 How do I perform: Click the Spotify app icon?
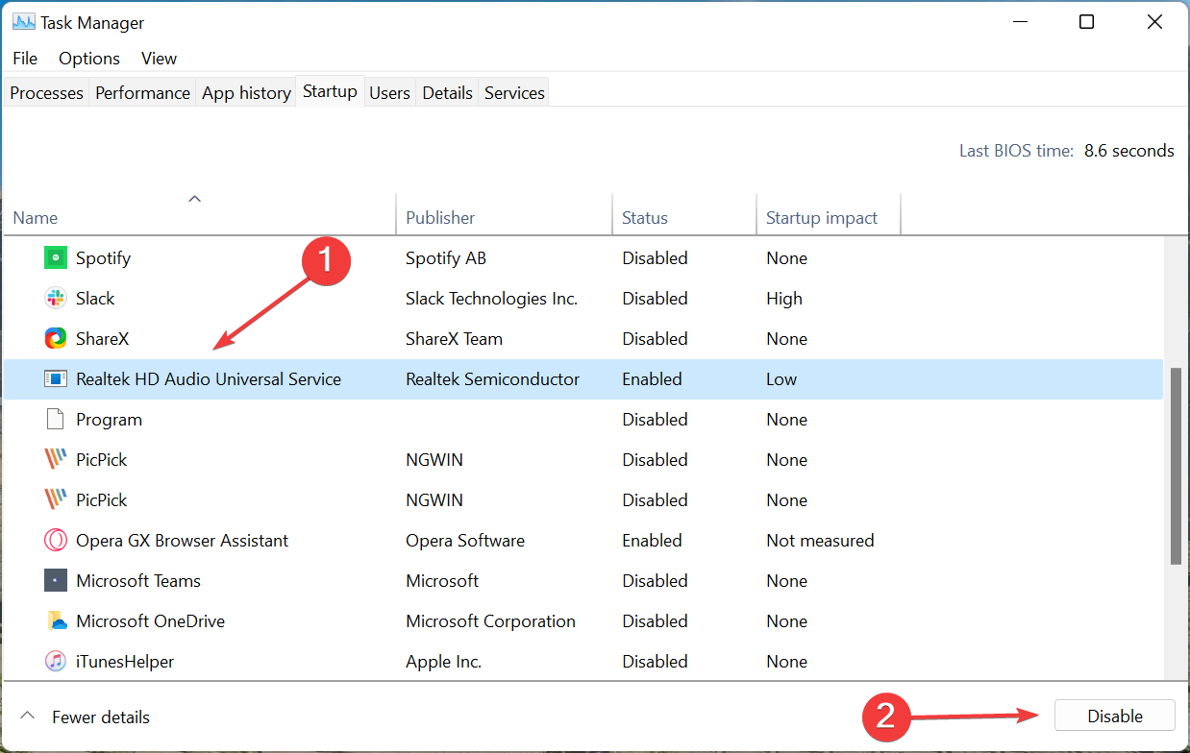tap(56, 258)
